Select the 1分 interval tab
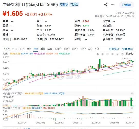This screenshot has width=139, height=129. coord(97,49)
